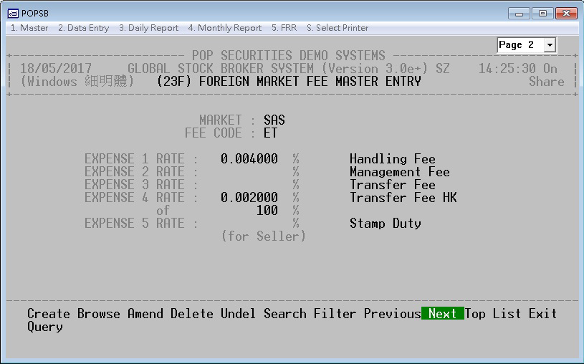Go to Previous record
This screenshot has height=364, width=584.
click(x=392, y=314)
